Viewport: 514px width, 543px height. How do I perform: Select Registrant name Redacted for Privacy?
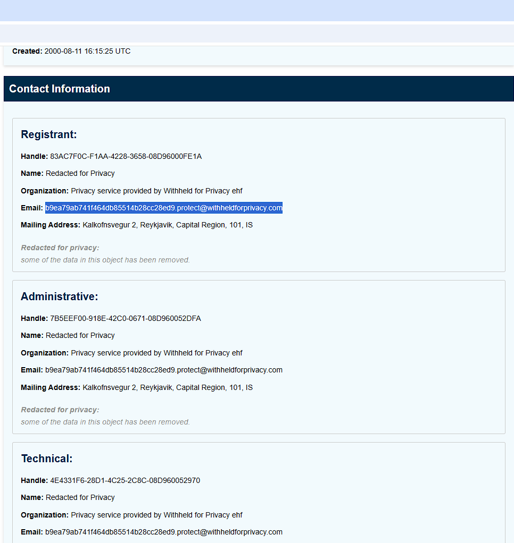click(x=80, y=174)
